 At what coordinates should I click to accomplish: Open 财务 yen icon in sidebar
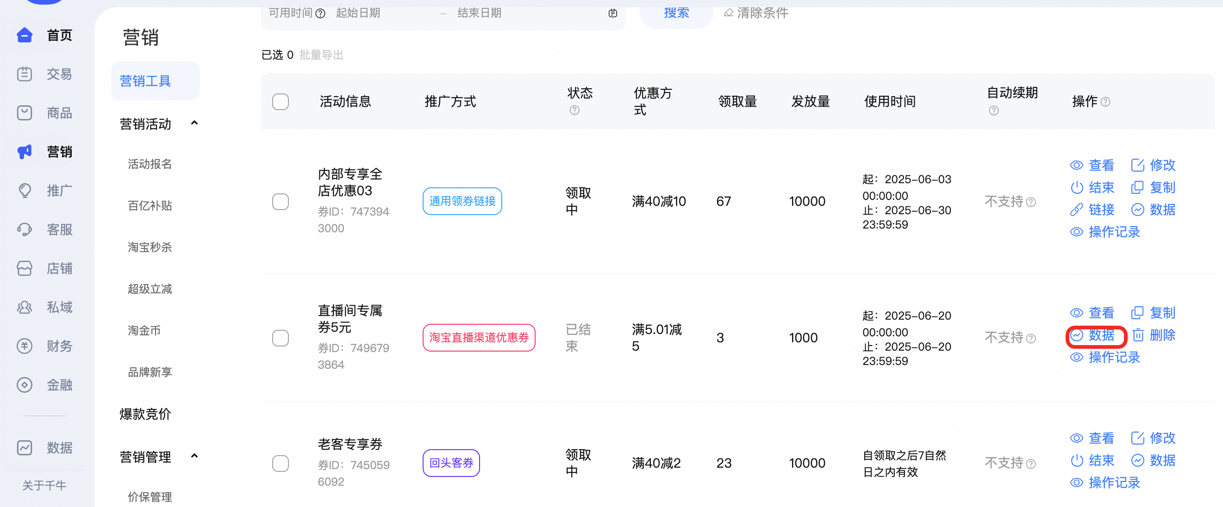coord(24,346)
